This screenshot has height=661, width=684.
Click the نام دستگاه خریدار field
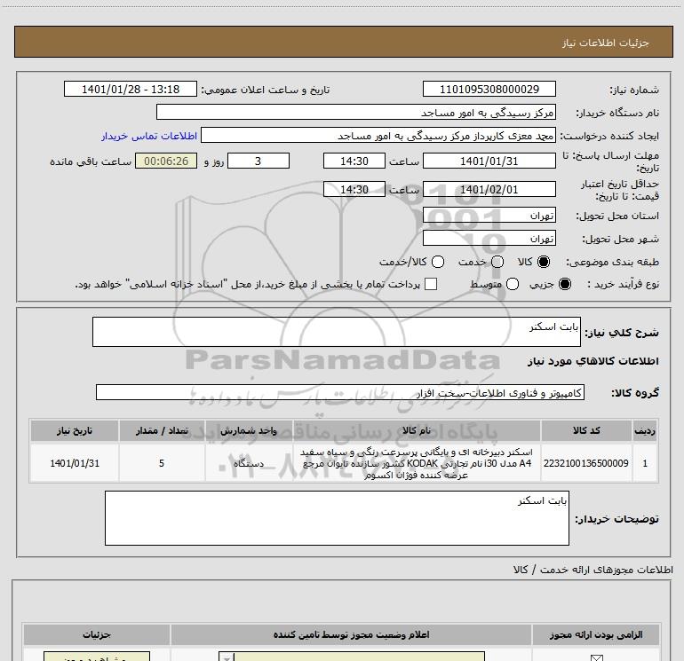click(356, 113)
